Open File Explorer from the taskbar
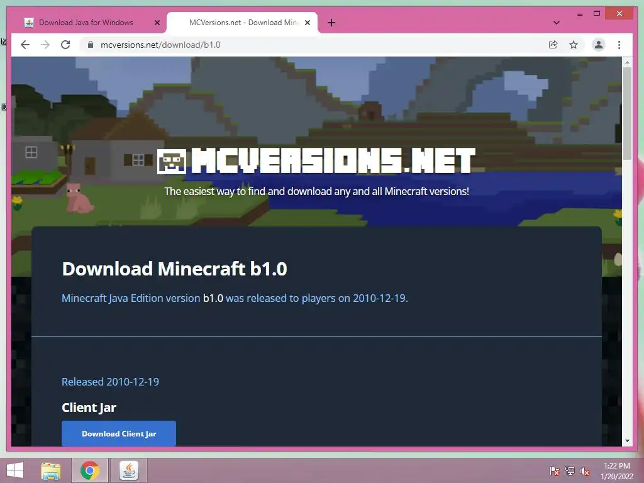Viewport: 644px width, 483px height. 50,470
